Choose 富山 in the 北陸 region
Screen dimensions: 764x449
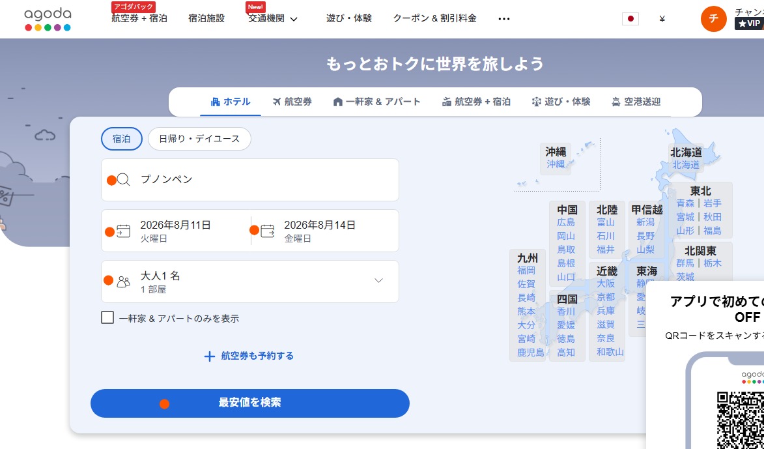[x=606, y=222]
